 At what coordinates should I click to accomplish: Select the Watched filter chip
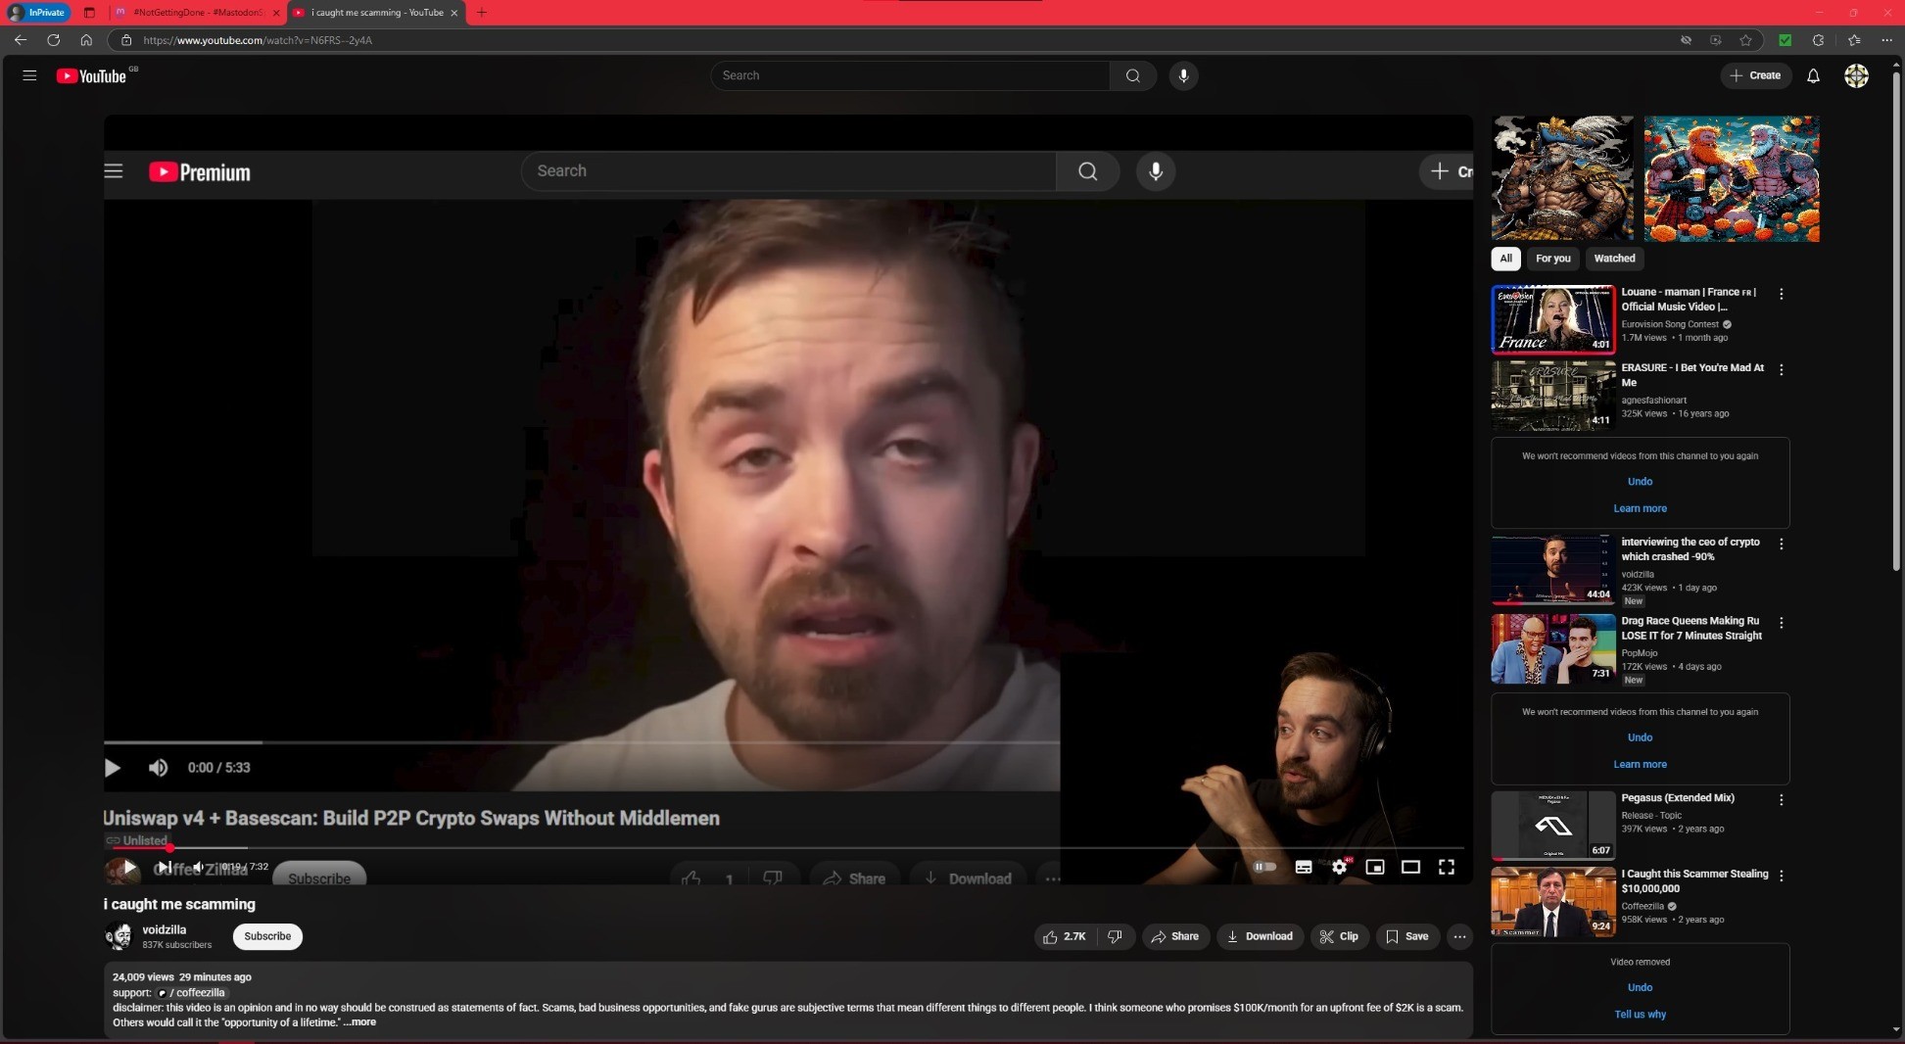[x=1614, y=259]
